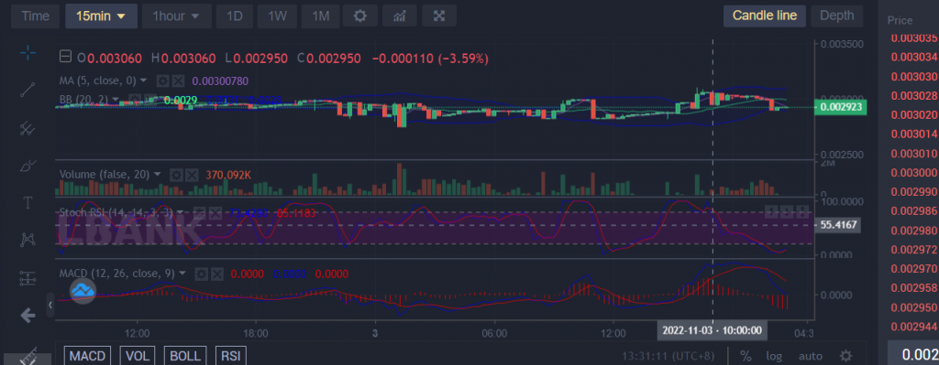
Task: Select the crosshair cursor tool
Action: pyautogui.click(x=28, y=52)
